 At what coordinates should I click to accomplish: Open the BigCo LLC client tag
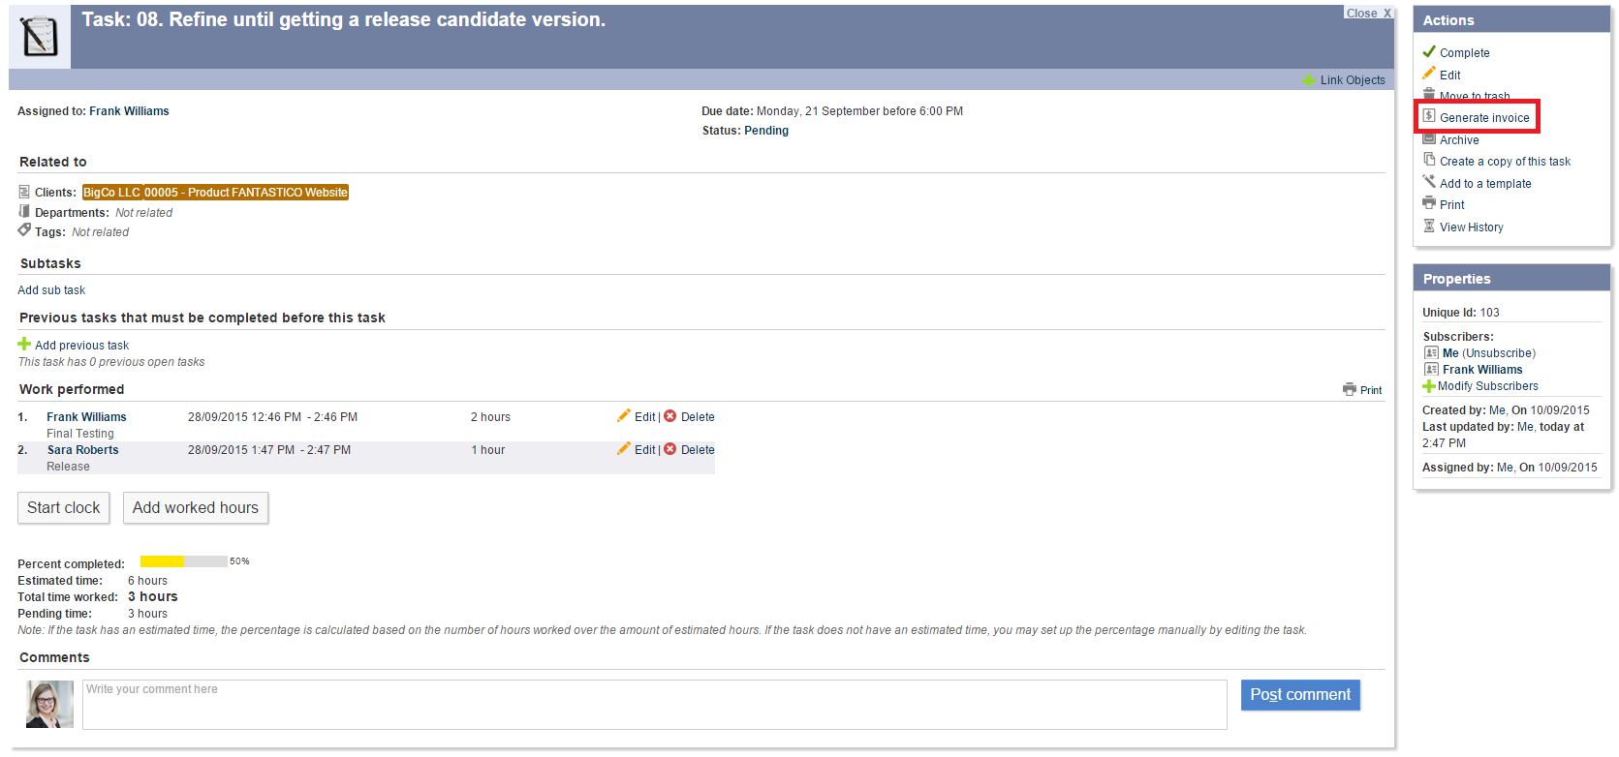(x=111, y=193)
